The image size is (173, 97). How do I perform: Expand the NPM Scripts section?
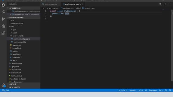coord(24,87)
